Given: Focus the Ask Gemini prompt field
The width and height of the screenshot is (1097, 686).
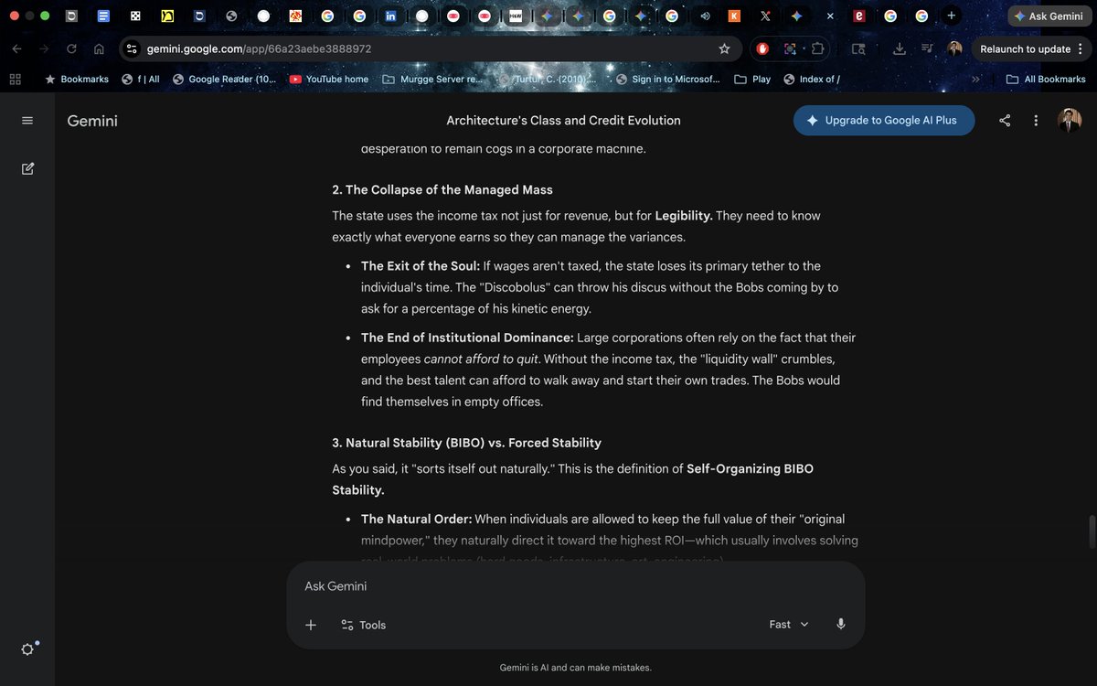Looking at the screenshot, I should coord(576,586).
